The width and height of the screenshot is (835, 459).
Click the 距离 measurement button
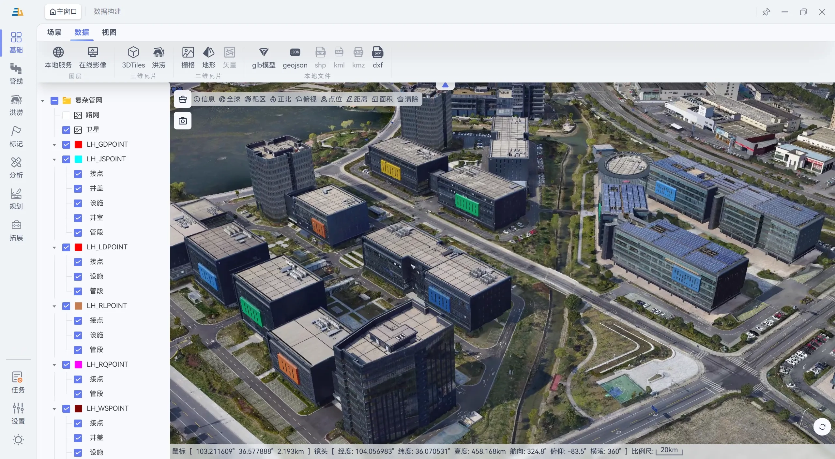point(357,99)
